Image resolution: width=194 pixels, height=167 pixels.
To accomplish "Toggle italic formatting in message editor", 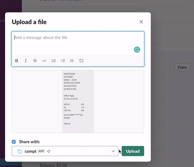I will 26,61.
